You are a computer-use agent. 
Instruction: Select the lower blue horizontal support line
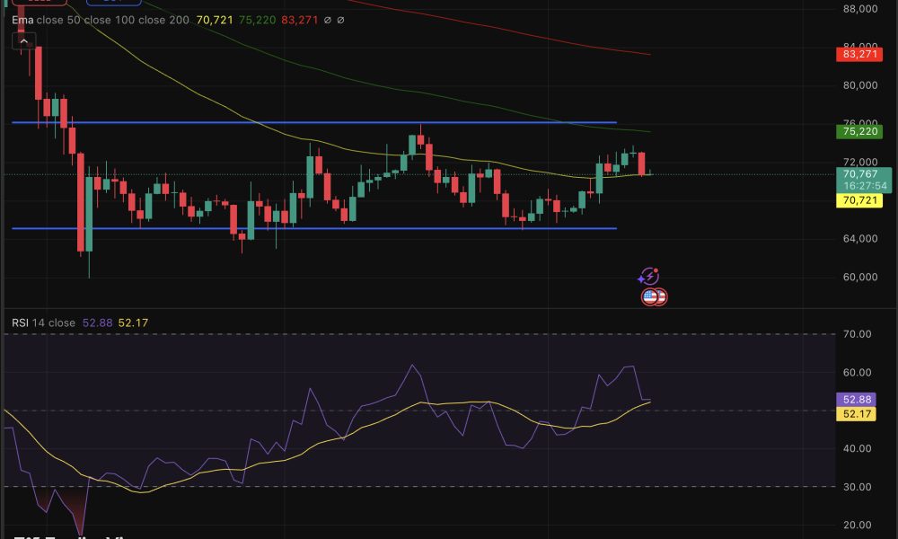[314, 228]
